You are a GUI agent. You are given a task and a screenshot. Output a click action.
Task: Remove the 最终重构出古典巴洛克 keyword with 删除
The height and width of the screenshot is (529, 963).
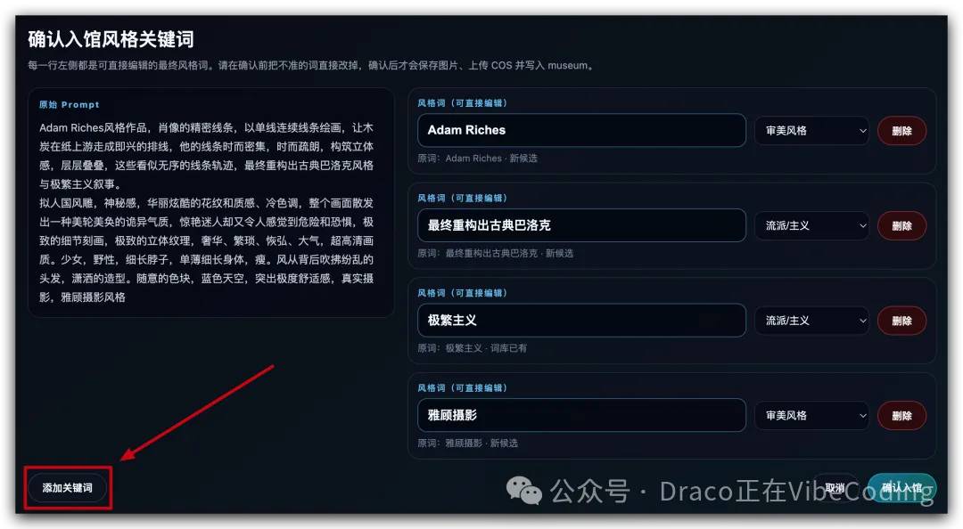click(901, 226)
